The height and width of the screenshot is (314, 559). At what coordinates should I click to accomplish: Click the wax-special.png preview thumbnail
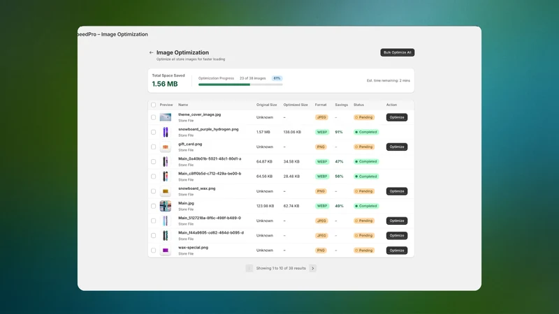click(166, 251)
